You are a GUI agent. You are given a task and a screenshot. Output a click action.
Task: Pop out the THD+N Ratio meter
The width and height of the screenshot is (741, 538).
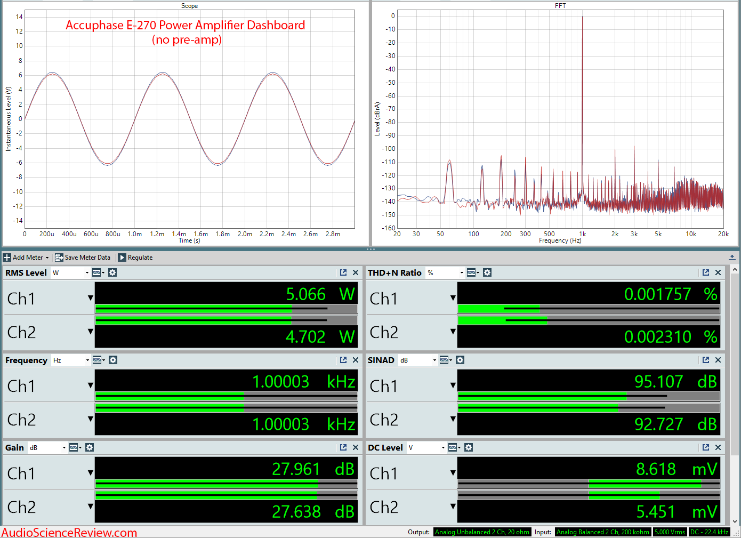706,272
